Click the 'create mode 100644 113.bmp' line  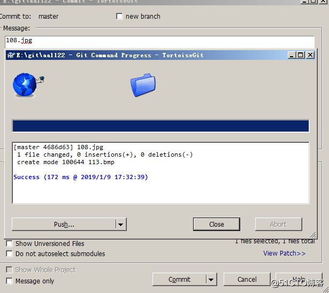click(x=66, y=162)
